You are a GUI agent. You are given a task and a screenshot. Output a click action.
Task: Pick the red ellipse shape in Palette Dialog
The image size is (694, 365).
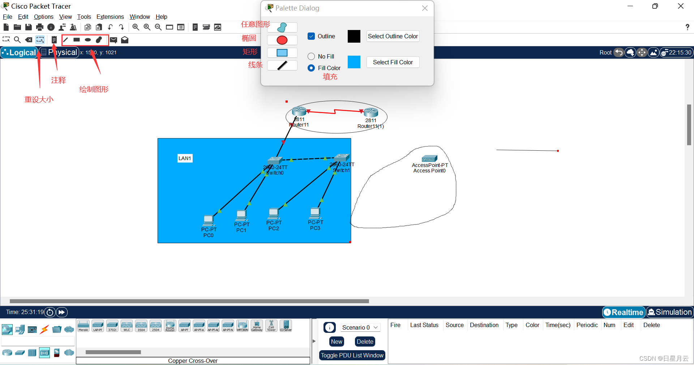click(x=282, y=40)
